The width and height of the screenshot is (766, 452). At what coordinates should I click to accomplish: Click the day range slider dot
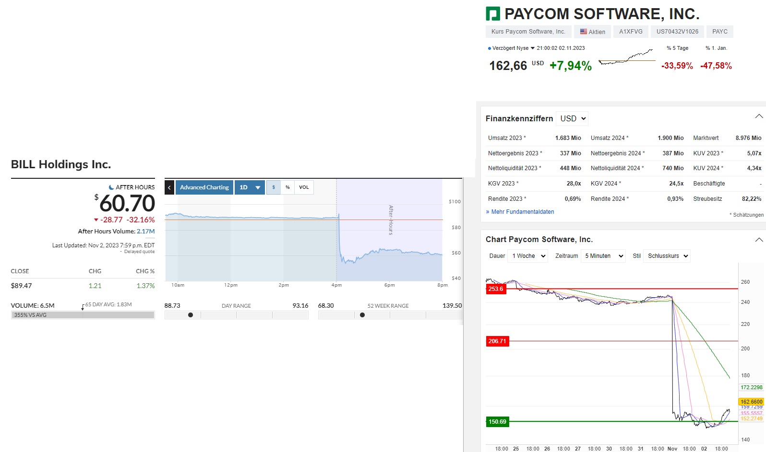[x=191, y=315]
